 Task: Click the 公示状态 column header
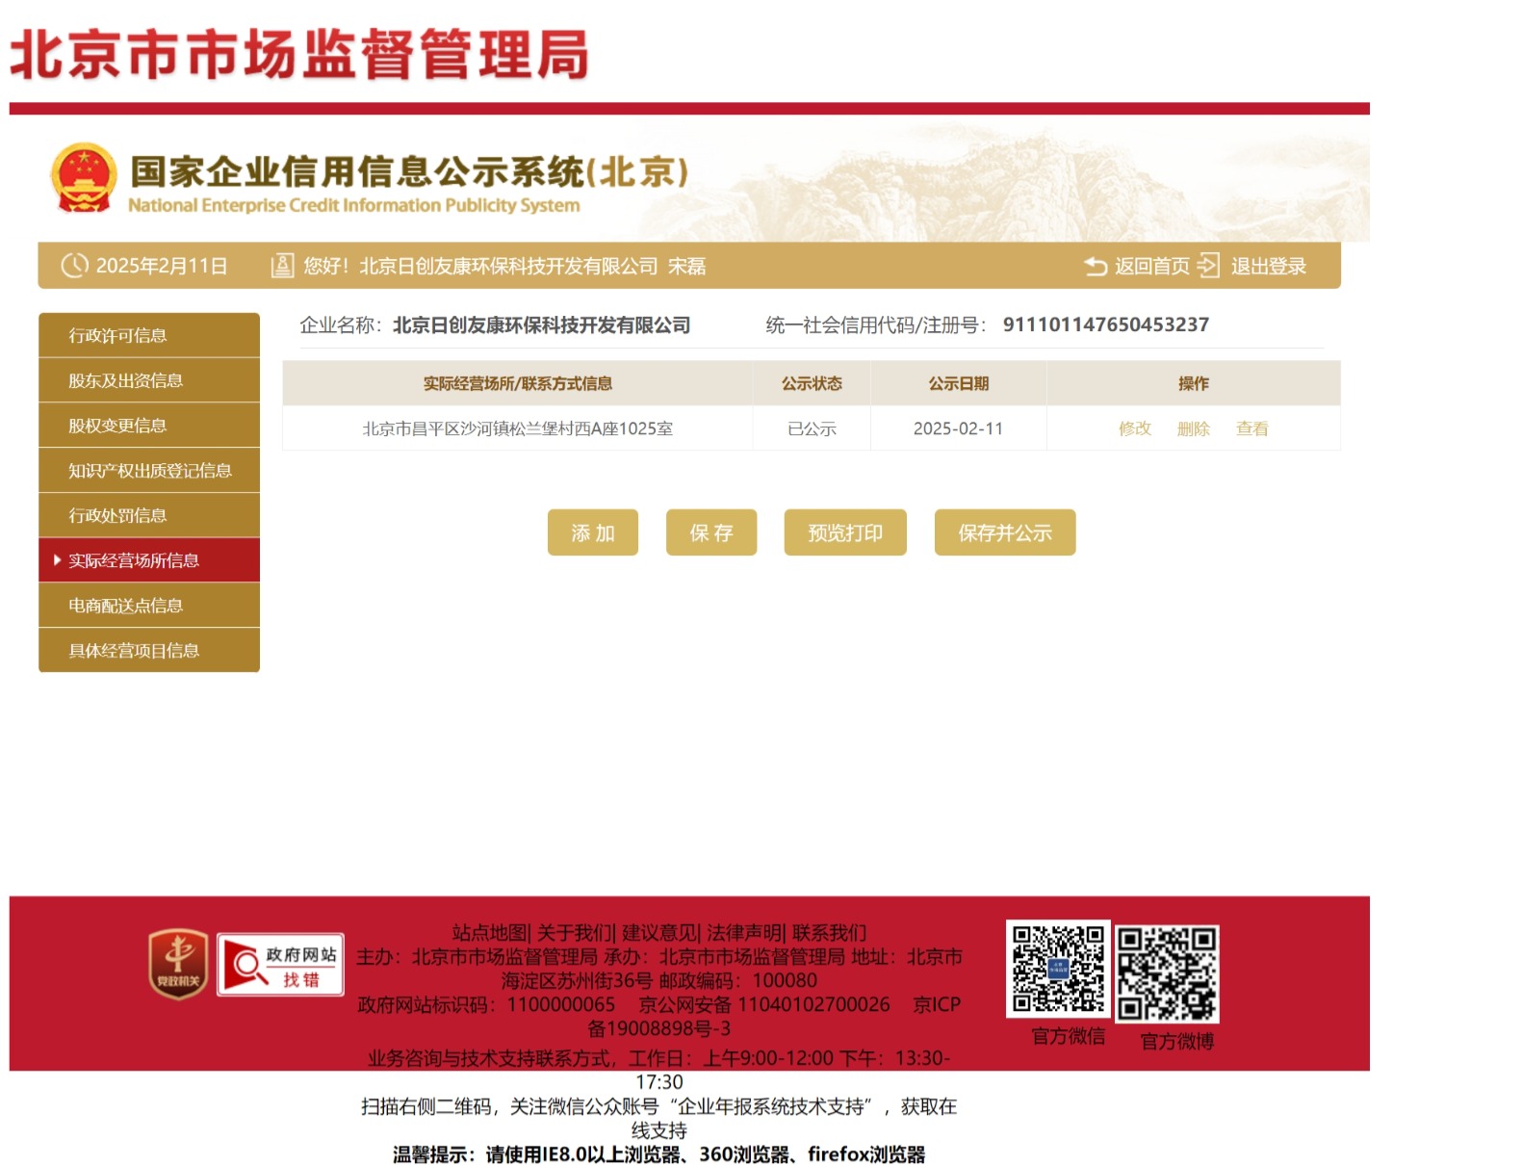(x=812, y=383)
